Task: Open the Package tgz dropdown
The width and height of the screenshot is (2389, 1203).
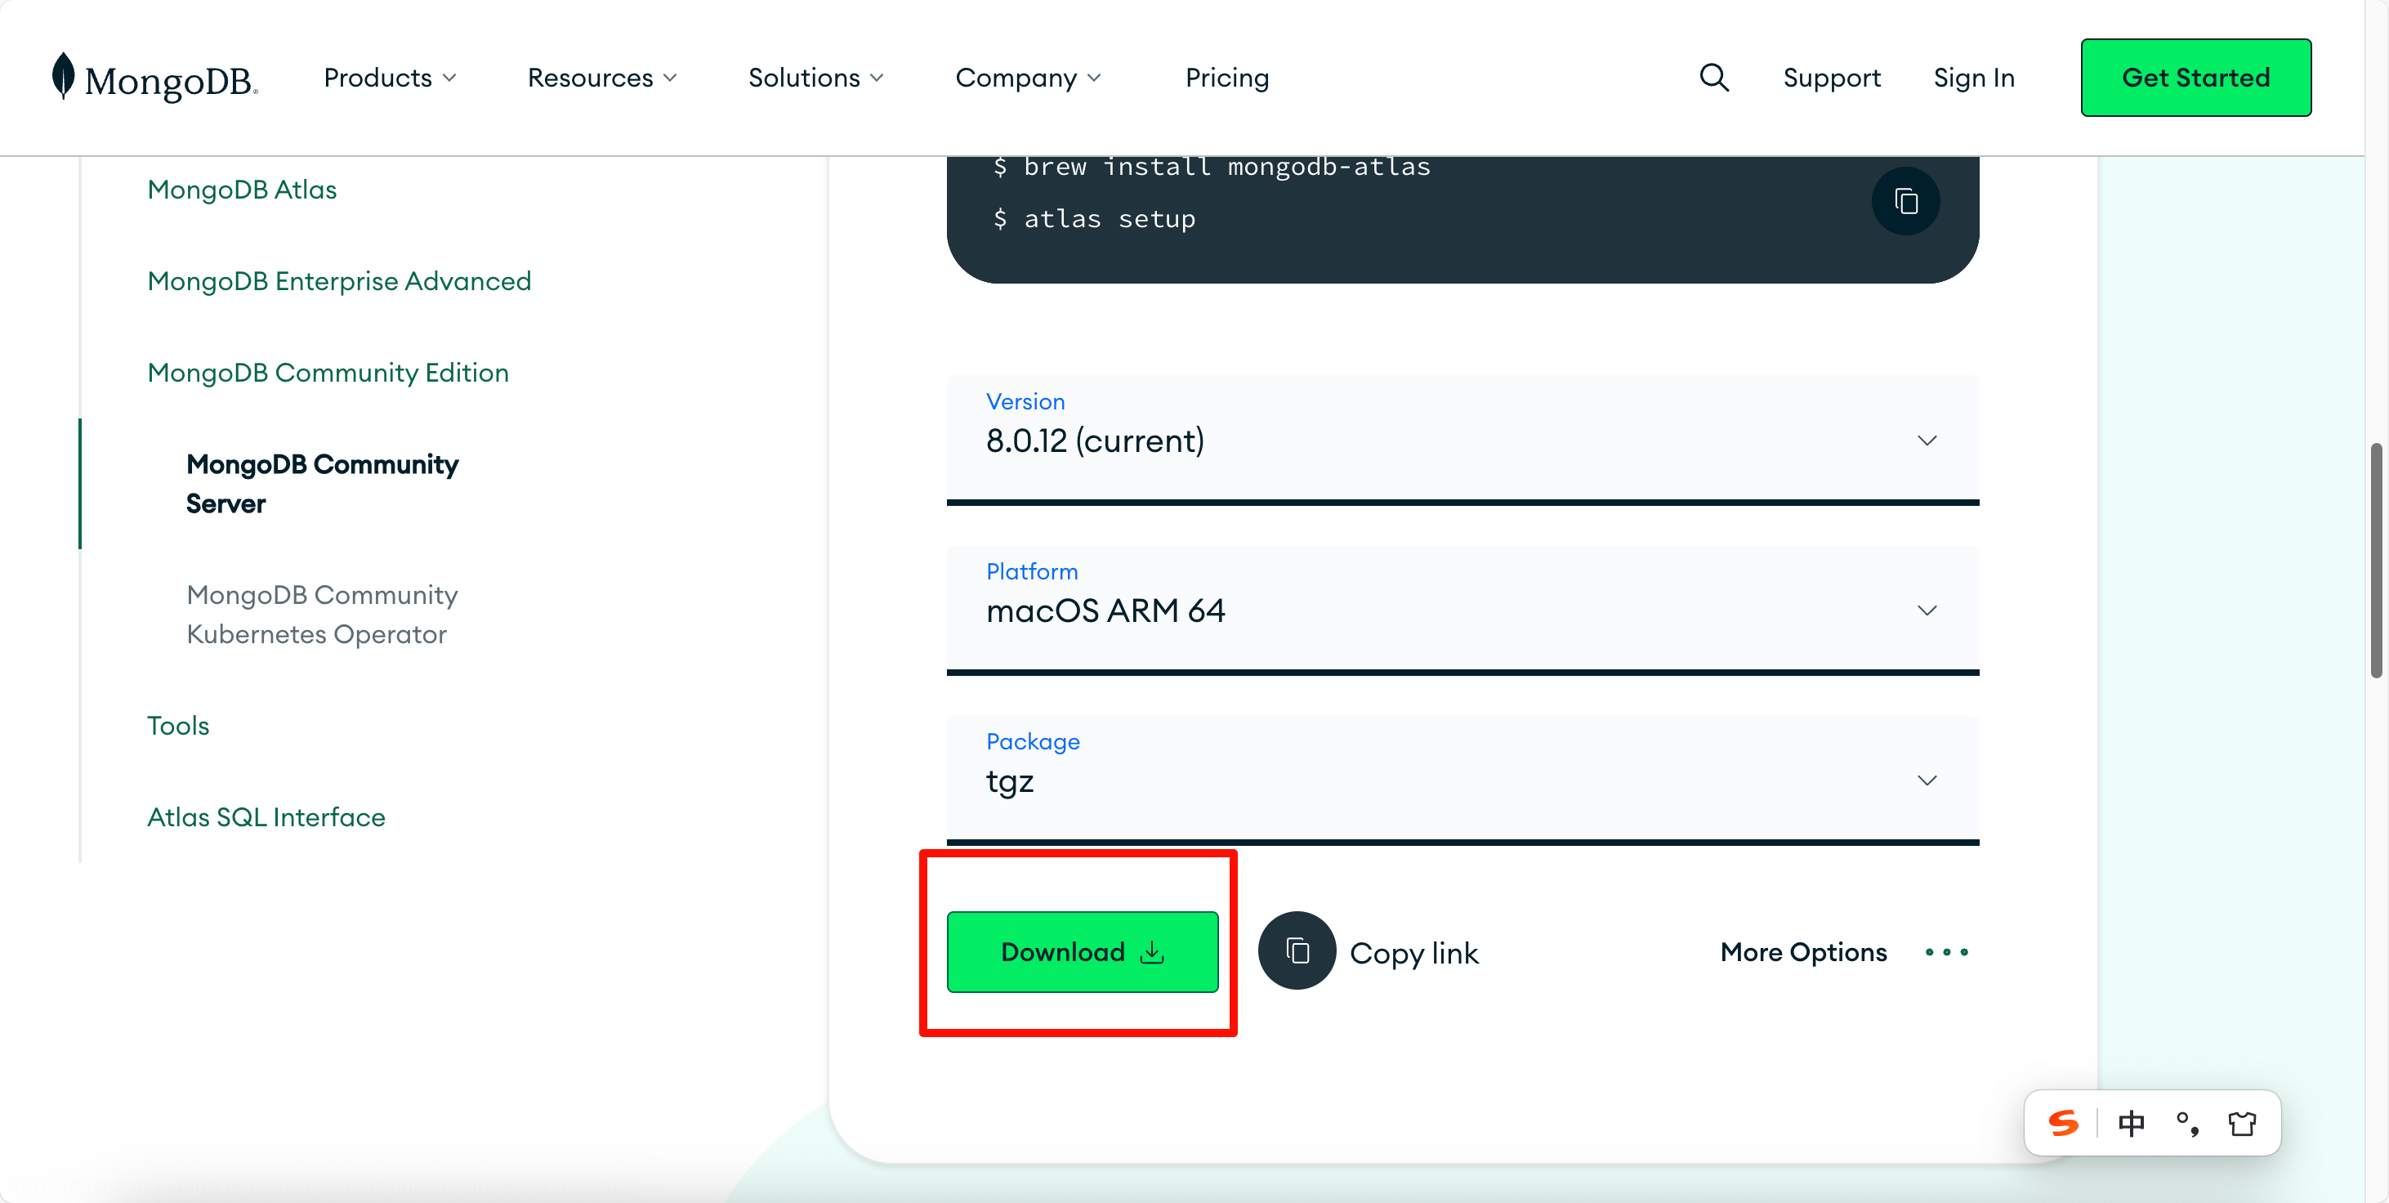Action: coord(1462,779)
